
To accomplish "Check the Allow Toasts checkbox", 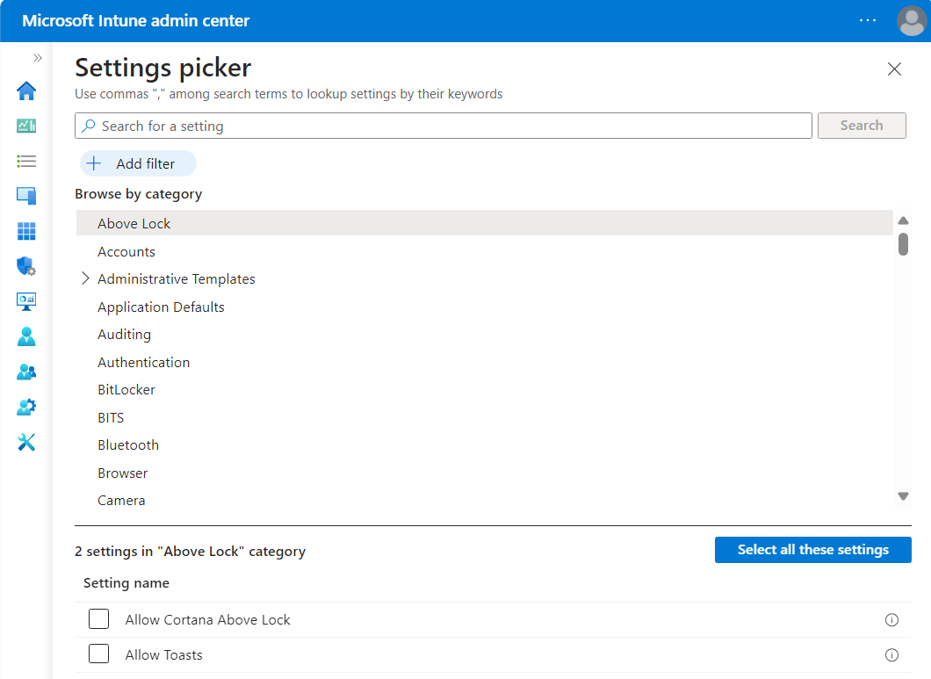I will tap(98, 654).
